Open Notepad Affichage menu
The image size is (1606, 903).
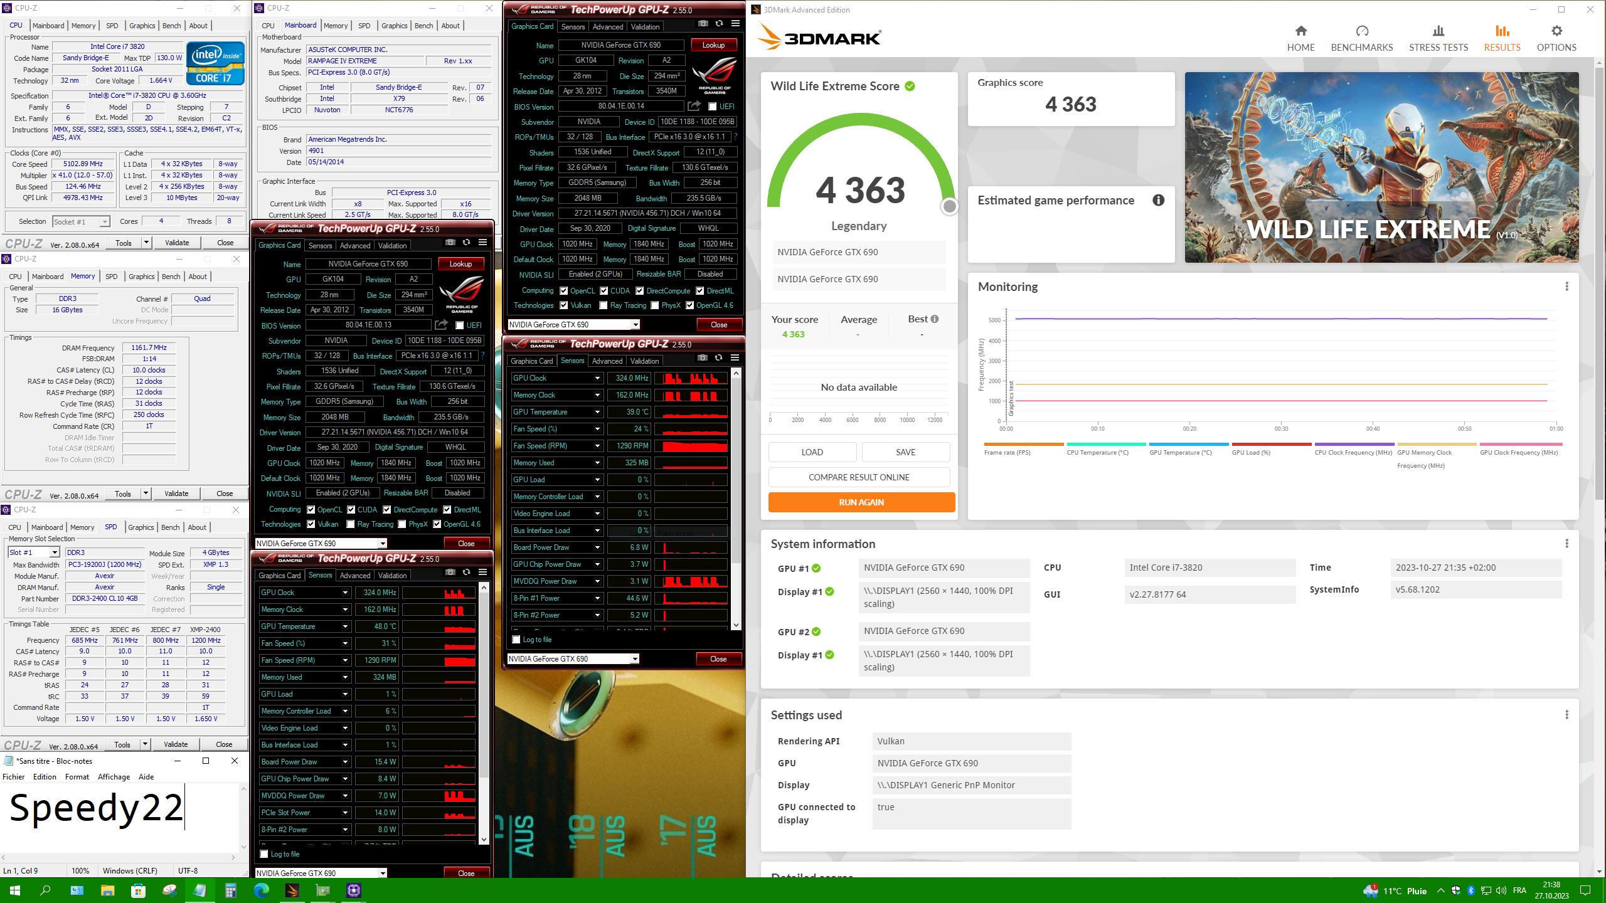pos(114,776)
